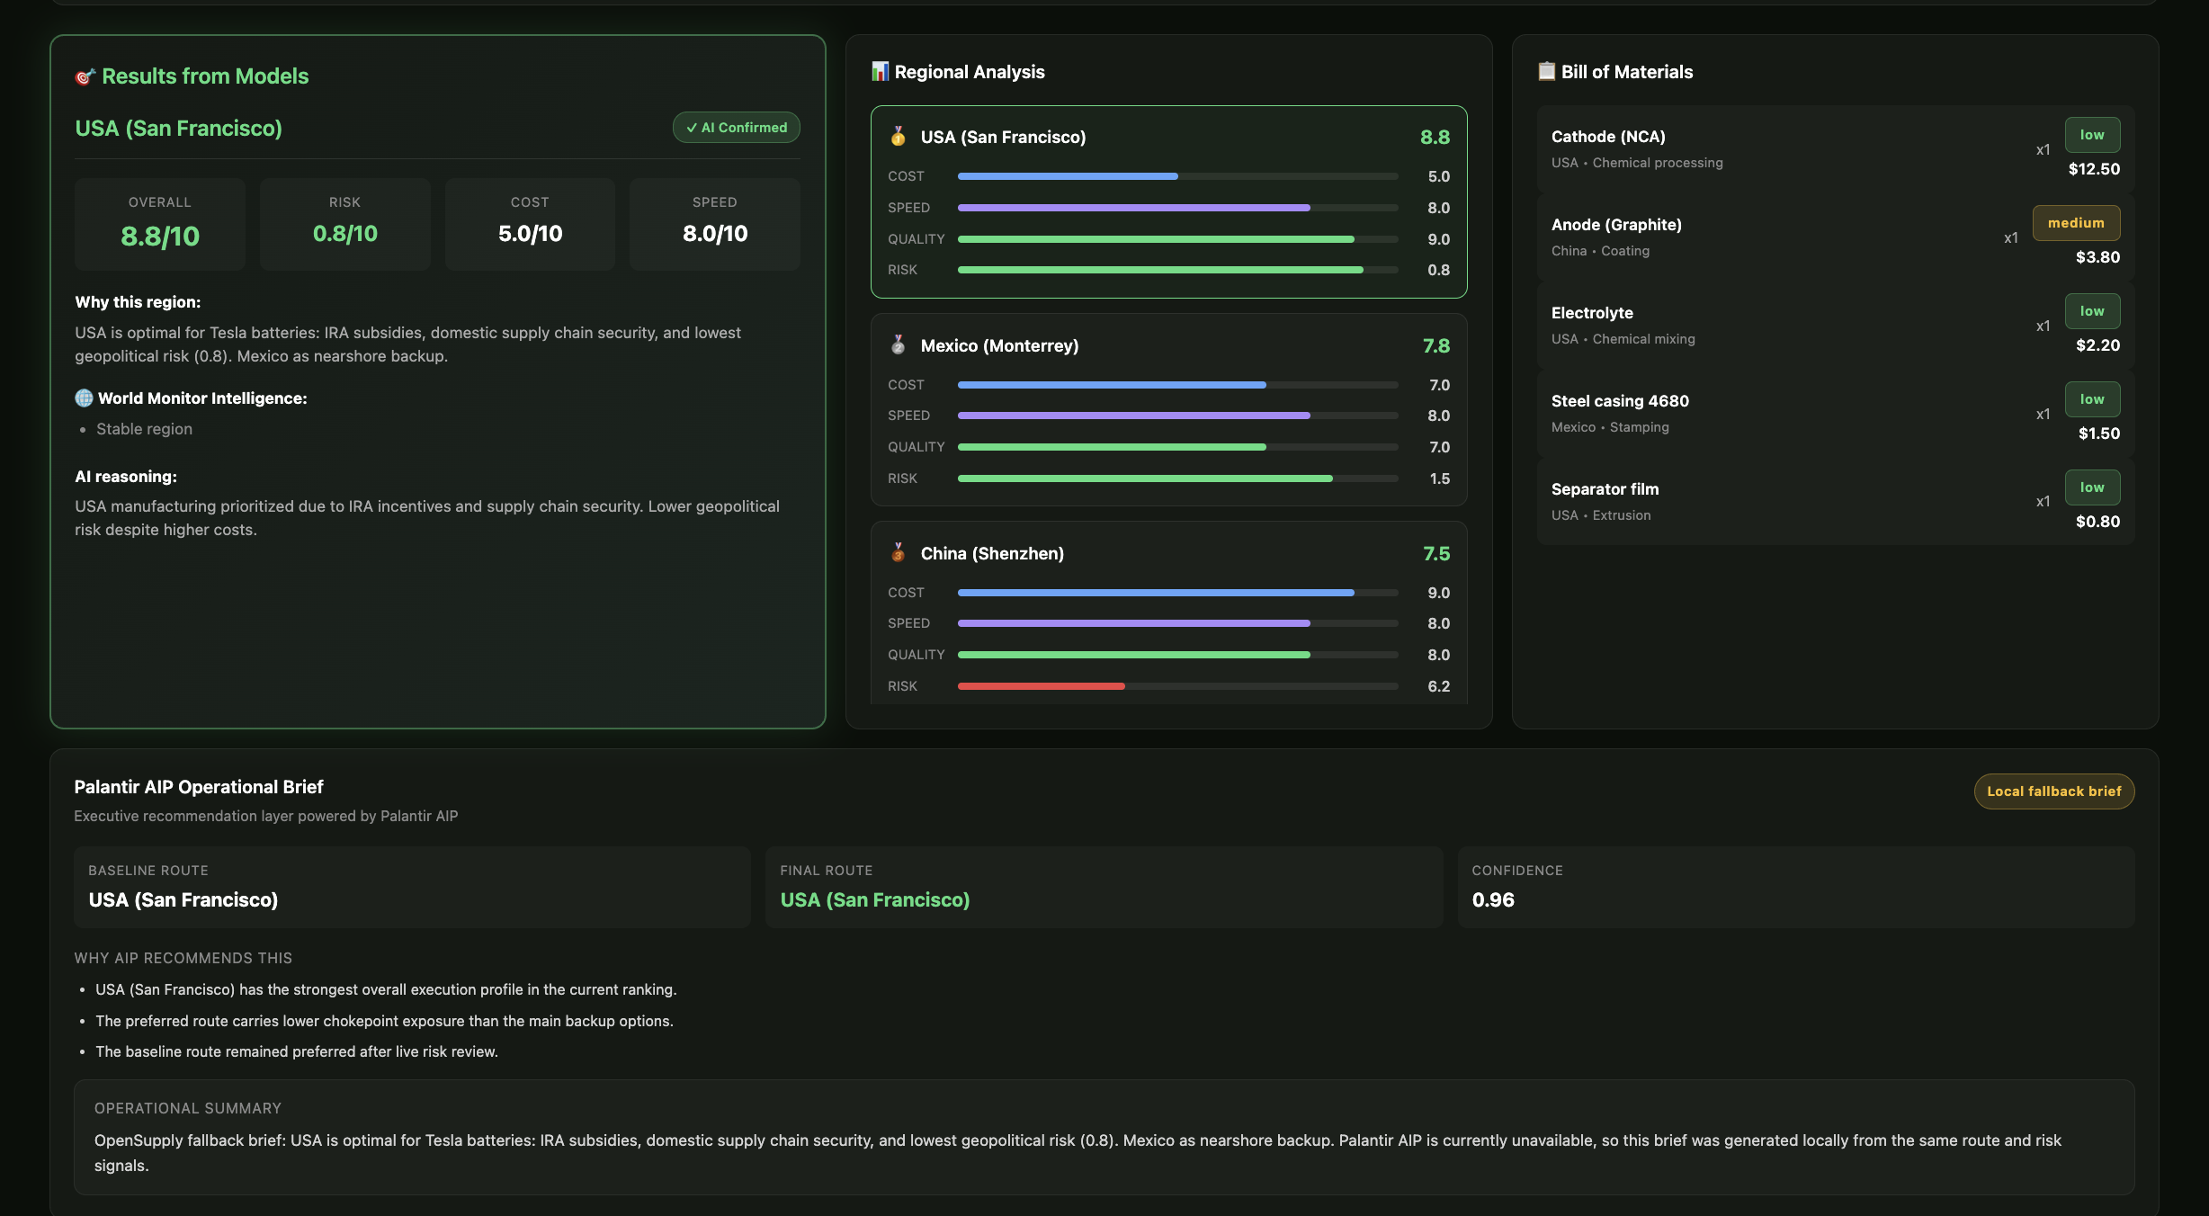Click the red China risk bar

pos(1041,686)
